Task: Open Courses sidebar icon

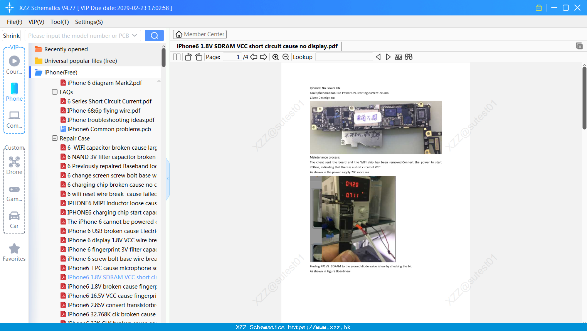Action: (14, 65)
